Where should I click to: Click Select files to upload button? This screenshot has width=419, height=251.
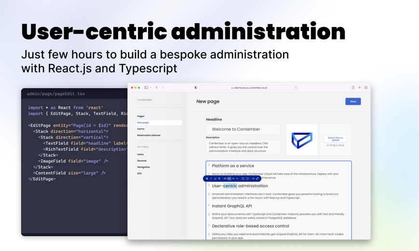pyautogui.click(x=336, y=139)
